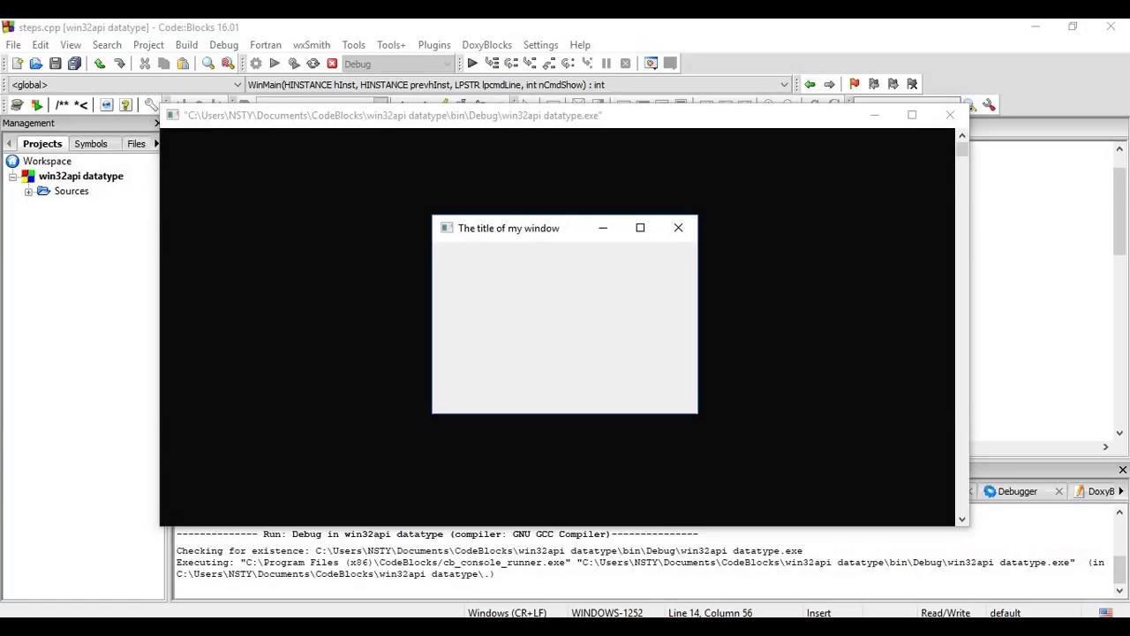This screenshot has height=636, width=1130.
Task: Click the Replace icon in toolbar
Action: click(x=228, y=64)
